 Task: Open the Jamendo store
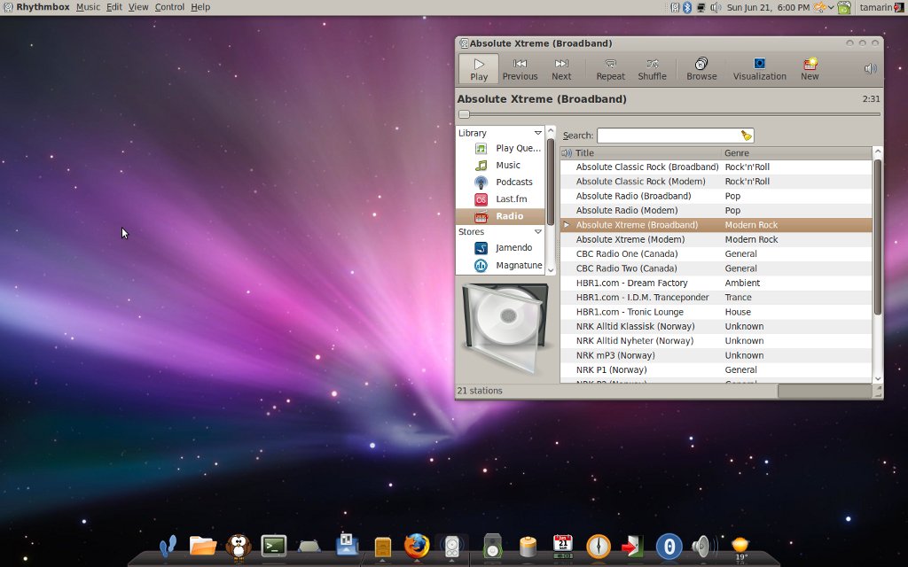[500, 248]
